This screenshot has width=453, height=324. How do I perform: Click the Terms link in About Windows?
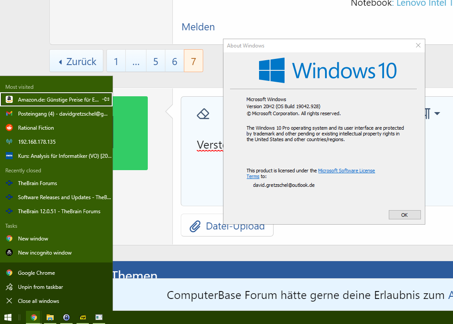253,176
